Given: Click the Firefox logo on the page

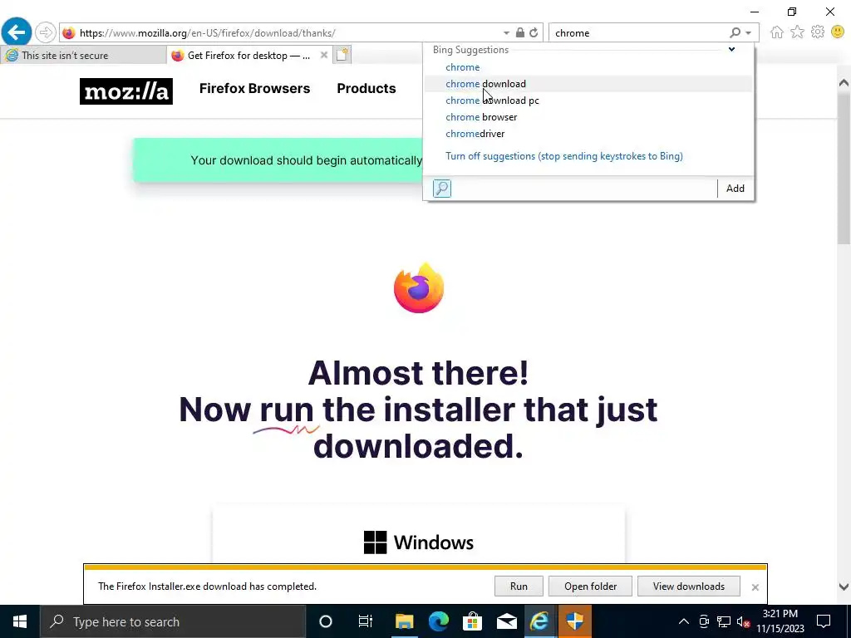Looking at the screenshot, I should point(419,287).
